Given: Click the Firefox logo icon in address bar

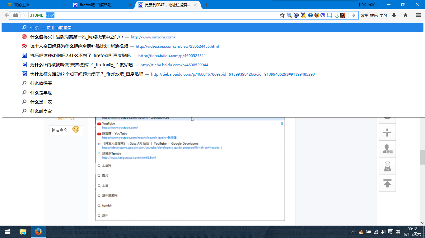Looking at the screenshot, I should coord(317,15).
